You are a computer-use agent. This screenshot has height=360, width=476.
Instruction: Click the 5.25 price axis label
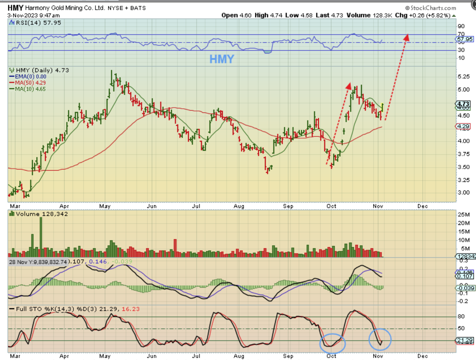(x=464, y=77)
